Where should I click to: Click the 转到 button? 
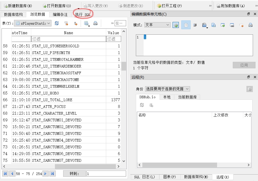(74, 174)
